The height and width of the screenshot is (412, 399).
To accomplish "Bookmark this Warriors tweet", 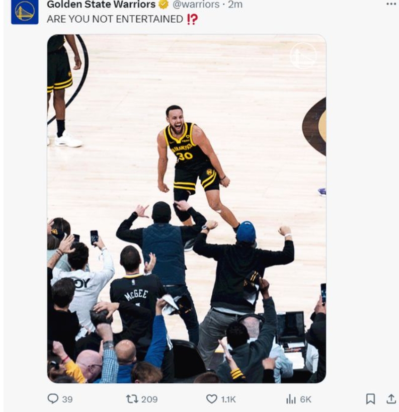I will [370, 399].
